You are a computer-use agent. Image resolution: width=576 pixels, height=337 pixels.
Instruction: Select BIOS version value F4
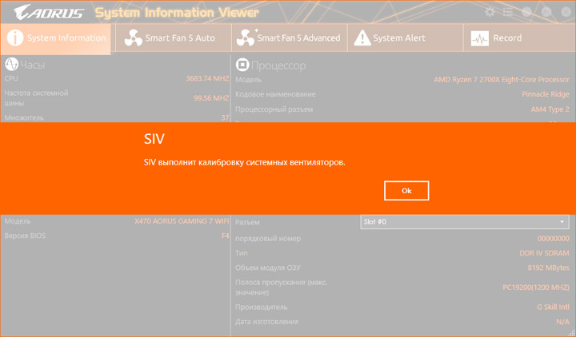[x=225, y=236]
